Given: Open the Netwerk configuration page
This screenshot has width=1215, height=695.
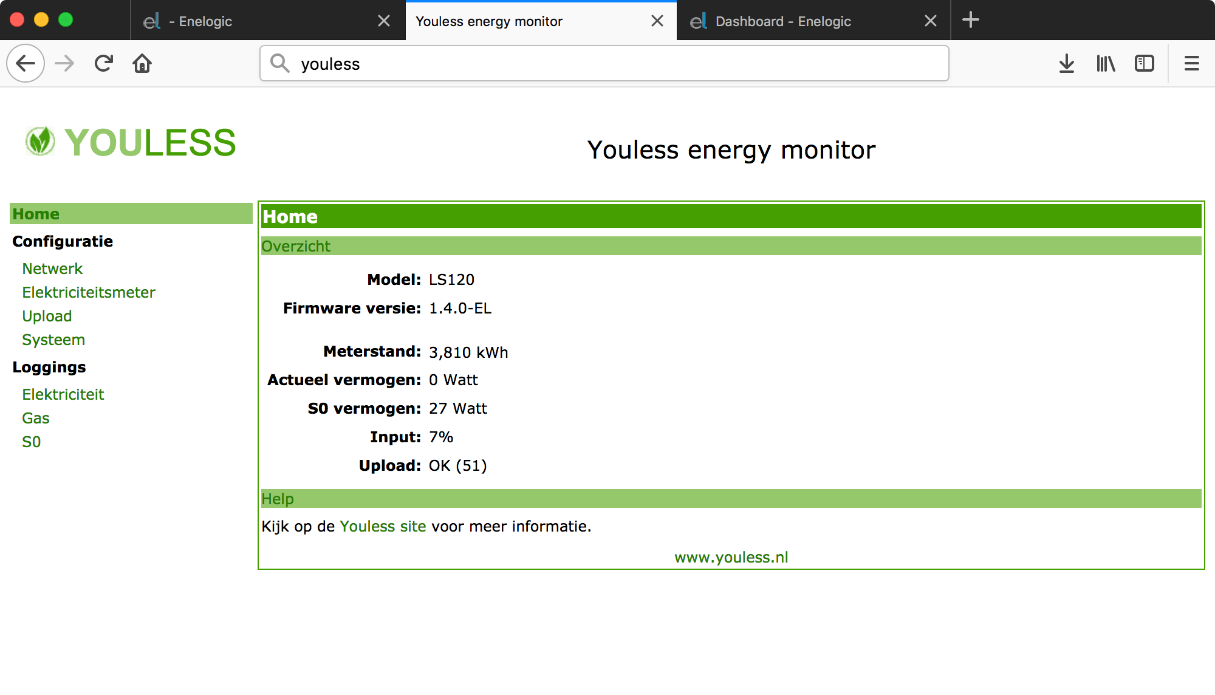Looking at the screenshot, I should [x=52, y=269].
